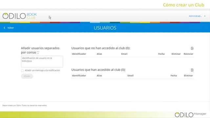Click the 'Desarrollado por Odilo' footer text
The height and width of the screenshot is (118, 210).
click(25, 106)
